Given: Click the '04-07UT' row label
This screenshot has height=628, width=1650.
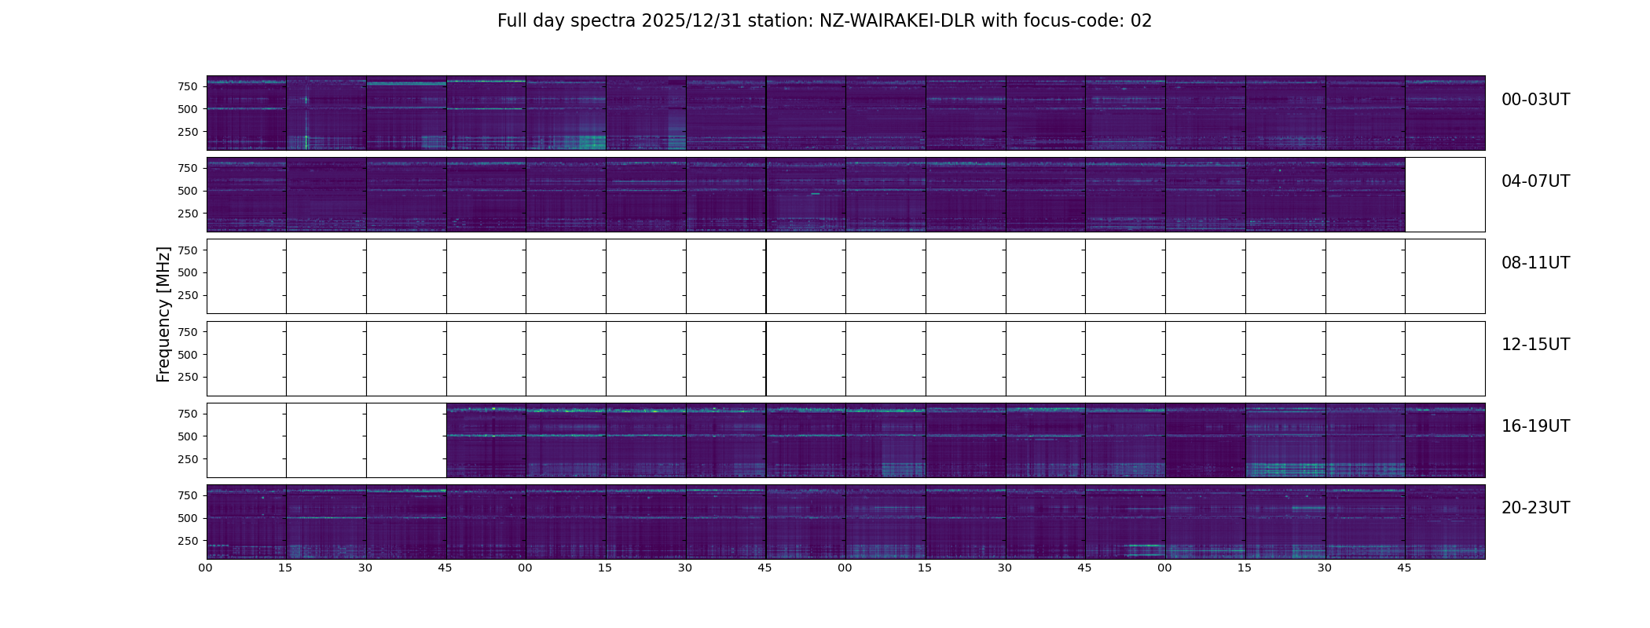Looking at the screenshot, I should pos(1535,181).
